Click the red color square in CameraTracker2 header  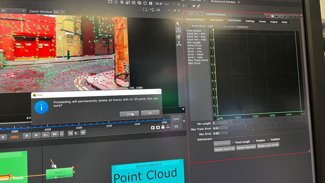click(268, 16)
